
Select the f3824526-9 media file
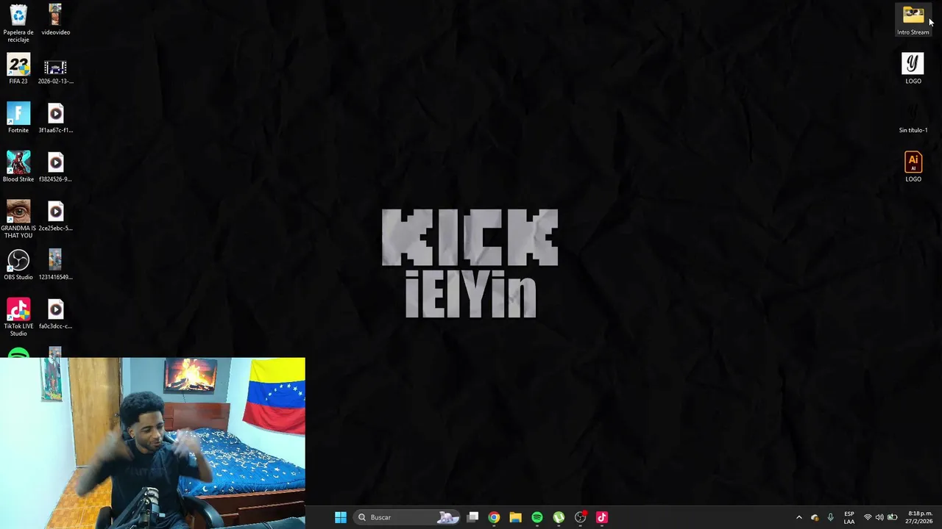pyautogui.click(x=55, y=167)
